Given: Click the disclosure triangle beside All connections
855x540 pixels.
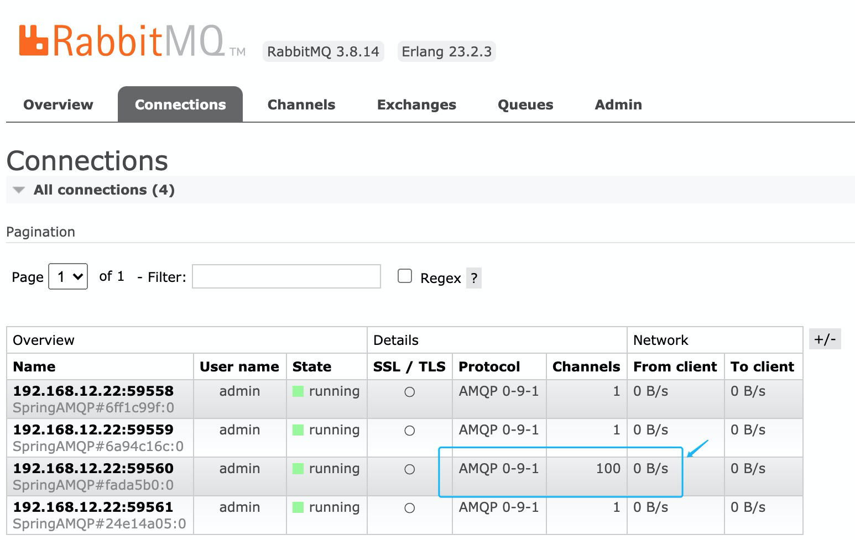Looking at the screenshot, I should click(18, 190).
